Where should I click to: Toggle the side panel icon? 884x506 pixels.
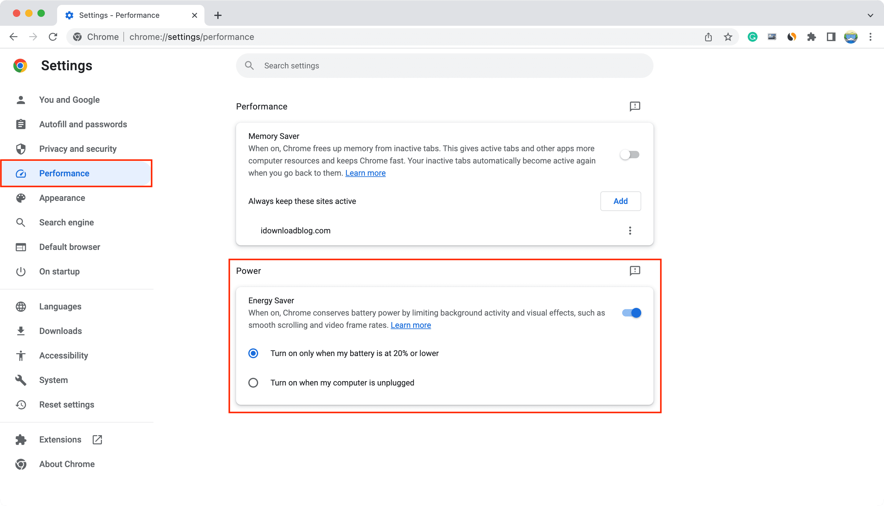click(x=831, y=37)
